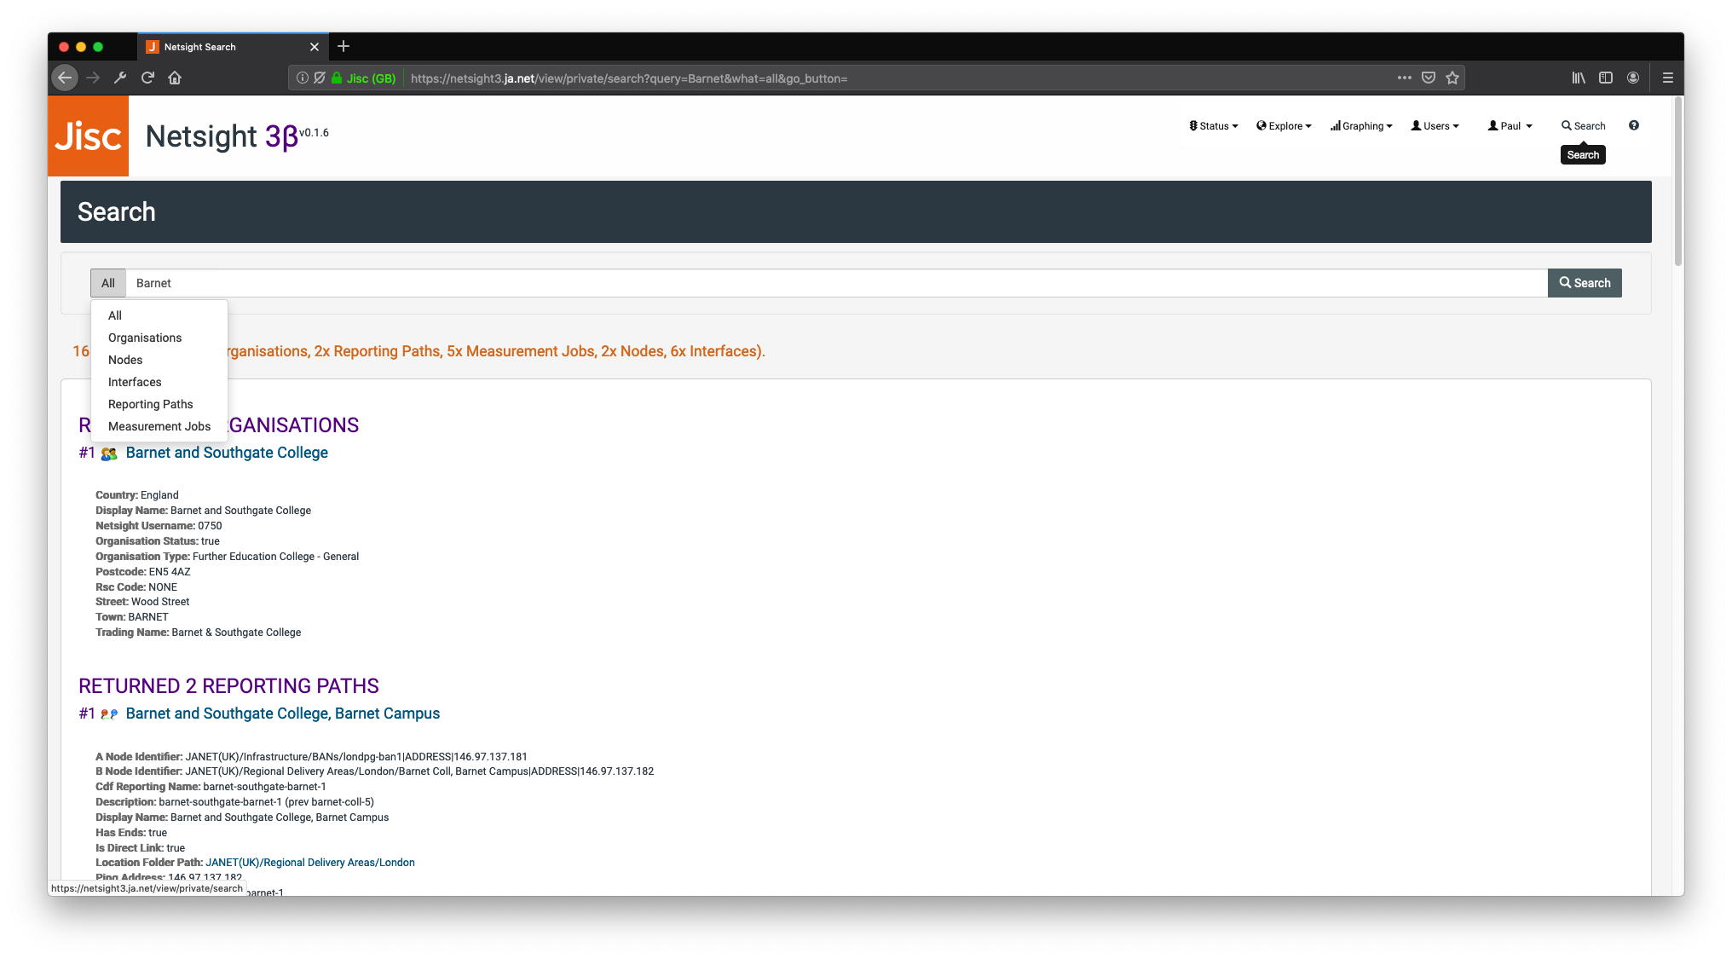
Task: Bookmark this page with the star
Action: click(1452, 78)
